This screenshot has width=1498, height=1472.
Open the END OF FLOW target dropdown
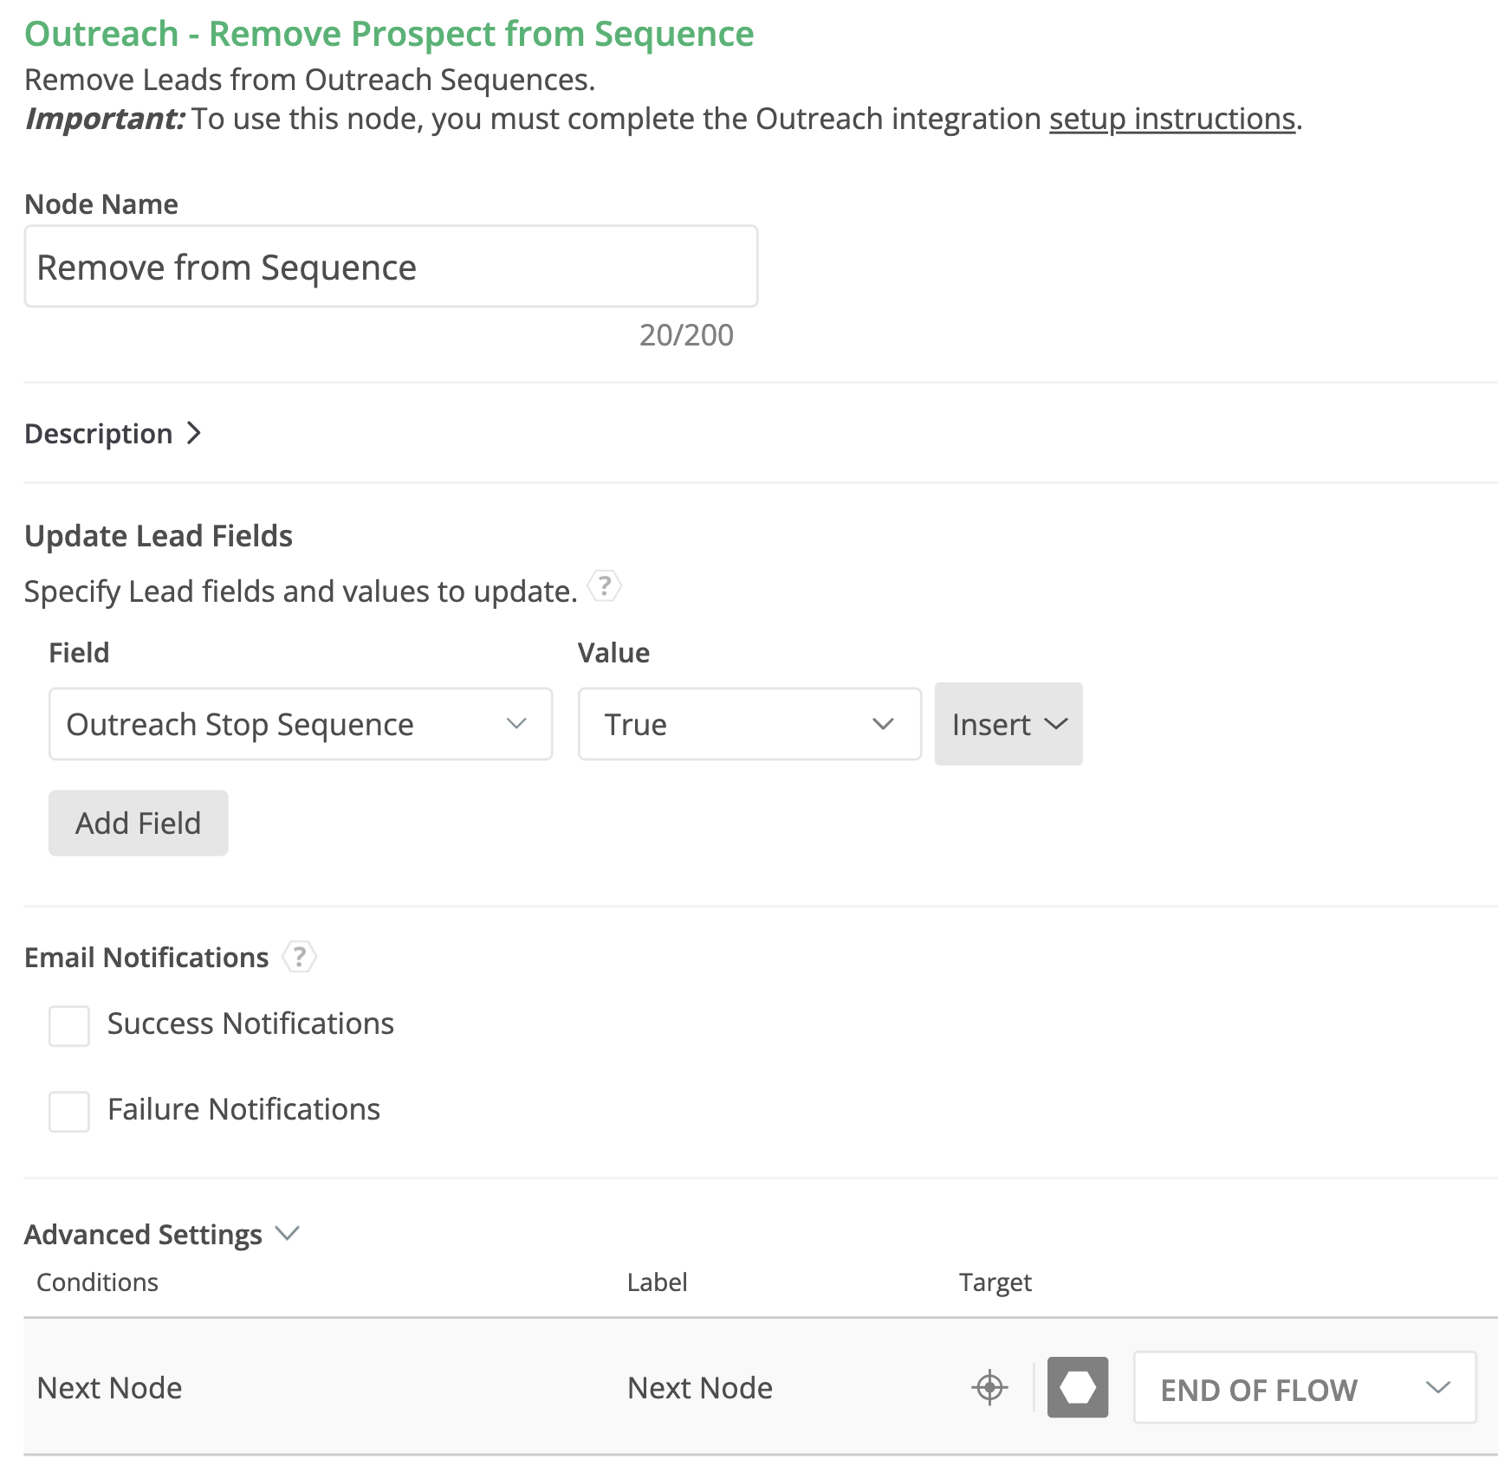(x=1304, y=1388)
